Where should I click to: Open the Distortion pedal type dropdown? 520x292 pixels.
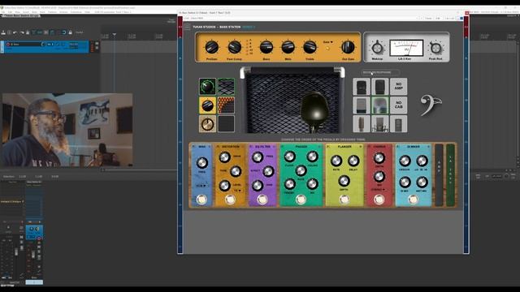click(x=237, y=191)
